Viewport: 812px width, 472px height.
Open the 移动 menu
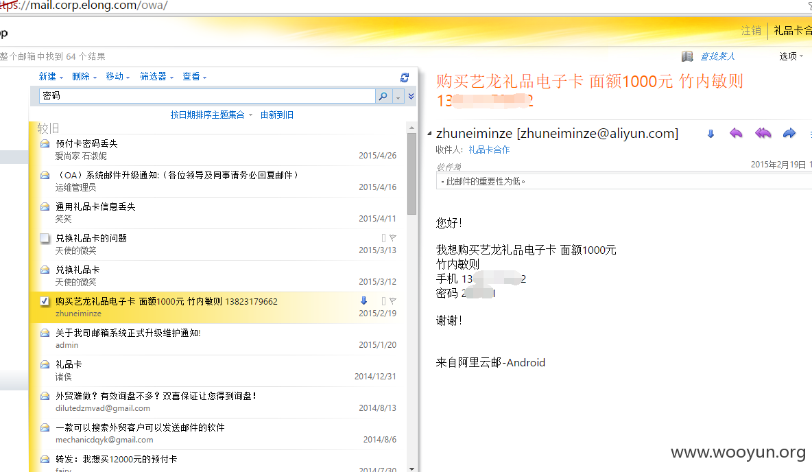point(117,77)
